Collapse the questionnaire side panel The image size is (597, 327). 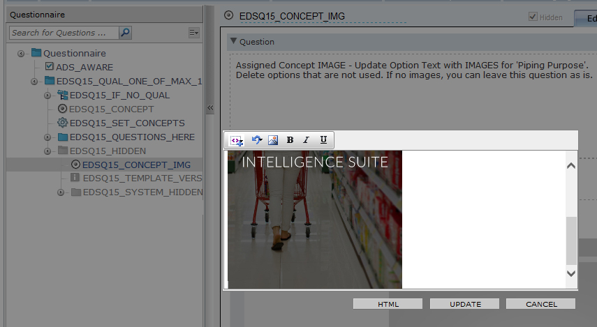[x=210, y=108]
